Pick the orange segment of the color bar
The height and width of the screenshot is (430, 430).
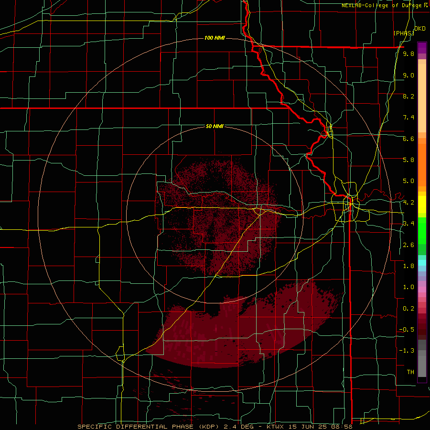[422, 164]
